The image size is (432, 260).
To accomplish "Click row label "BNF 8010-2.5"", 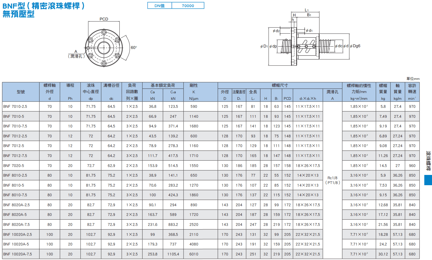I will tap(15, 175).
